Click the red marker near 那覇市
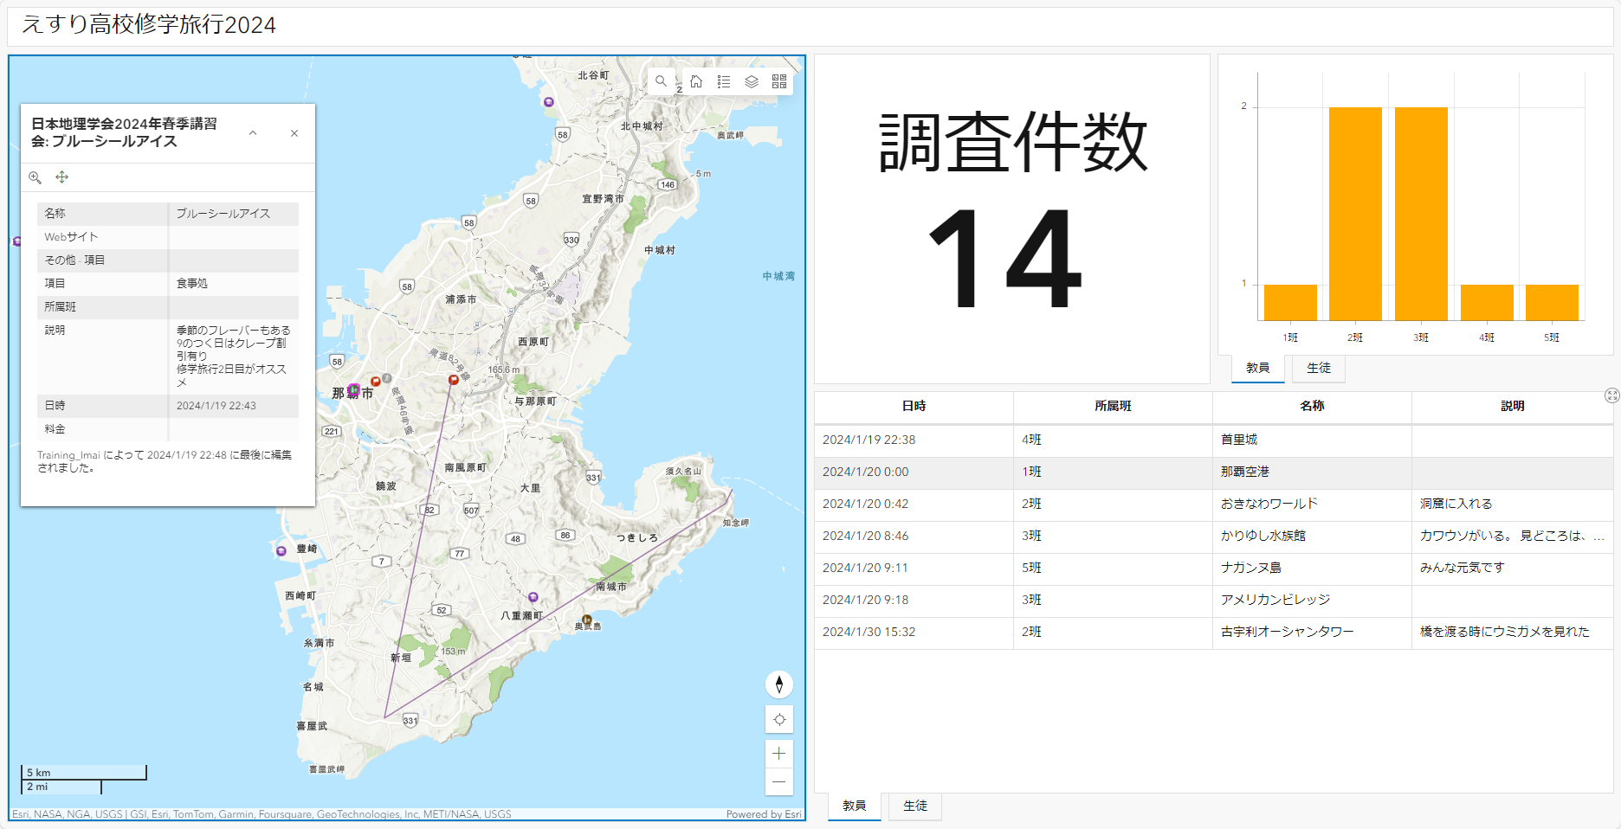Image resolution: width=1621 pixels, height=829 pixels. [x=376, y=382]
